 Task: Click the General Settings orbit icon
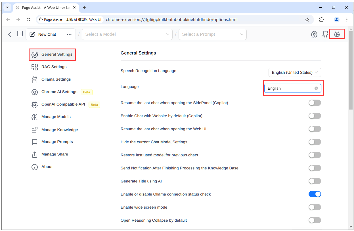coord(35,55)
